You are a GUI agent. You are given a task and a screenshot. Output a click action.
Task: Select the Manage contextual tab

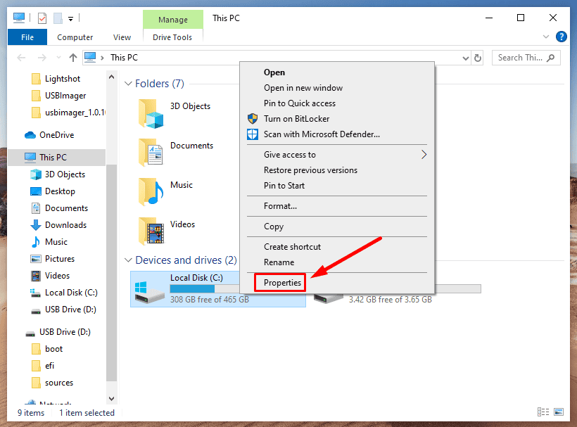click(x=173, y=20)
